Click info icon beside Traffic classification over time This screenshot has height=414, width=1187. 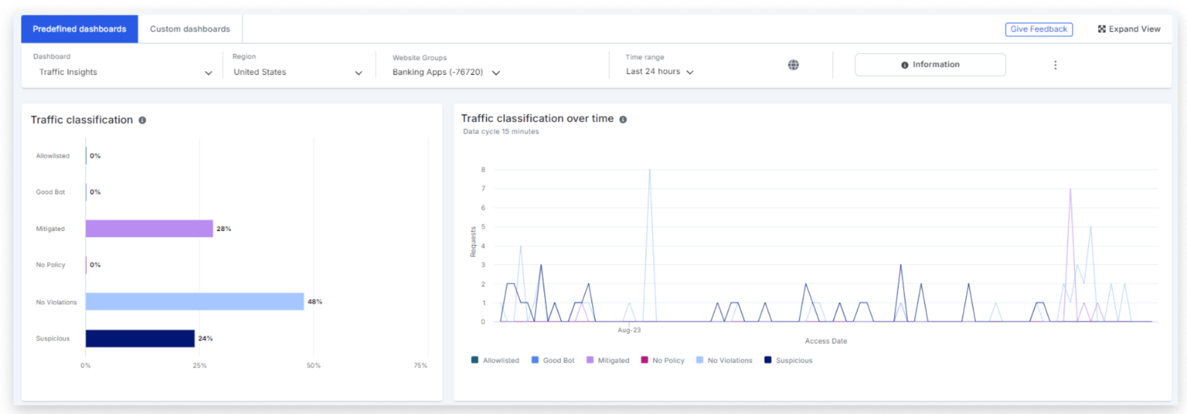[x=623, y=120]
